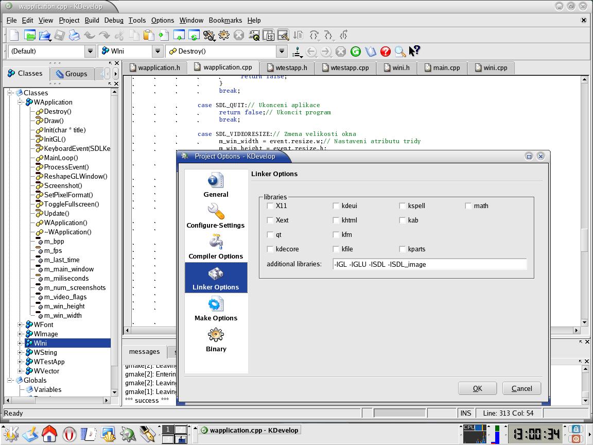Select ToggleFullscreen() in the class tree

click(72, 204)
